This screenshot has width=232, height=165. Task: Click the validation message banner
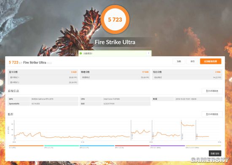(115, 53)
